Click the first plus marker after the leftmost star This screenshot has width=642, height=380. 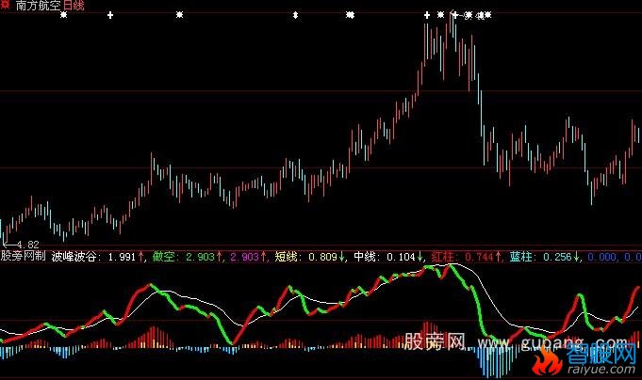click(109, 16)
